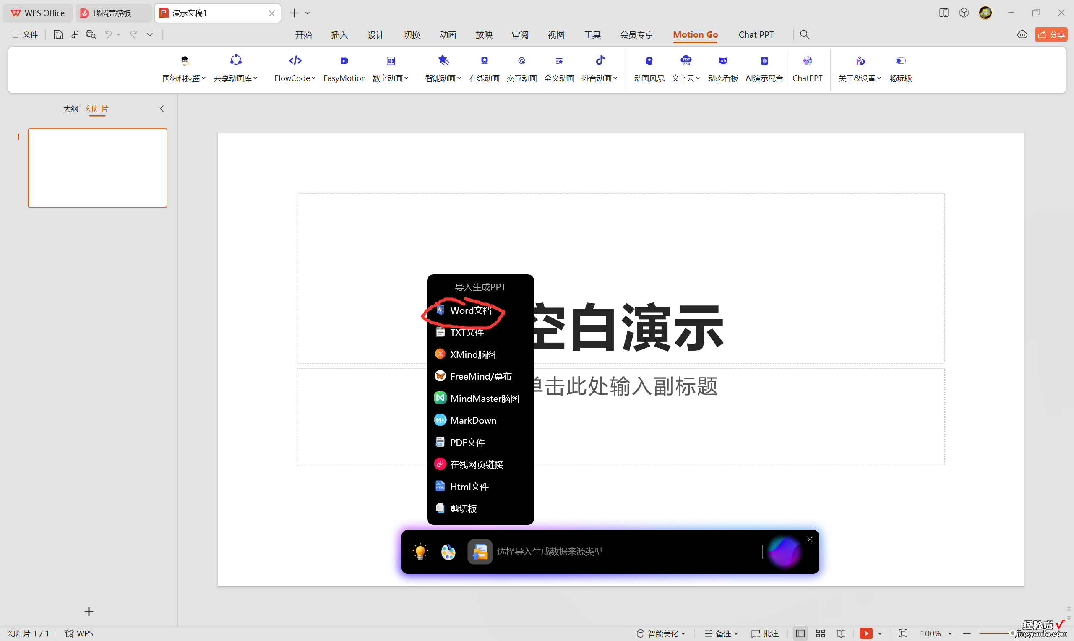This screenshot has width=1074, height=641.
Task: Choose Word文档 from import menu
Action: pos(480,310)
